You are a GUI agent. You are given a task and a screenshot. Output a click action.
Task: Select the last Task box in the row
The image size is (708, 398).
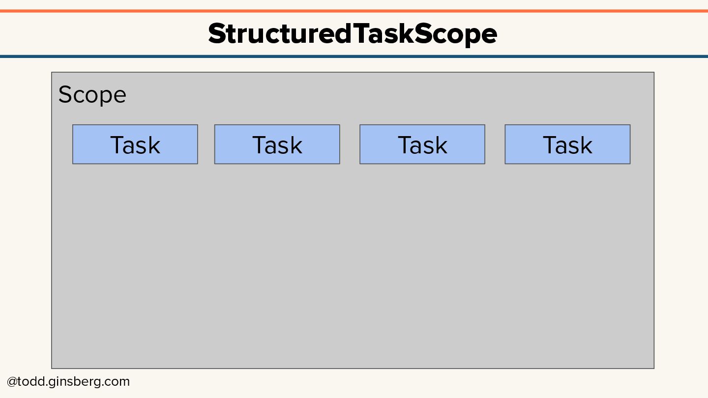pos(567,144)
